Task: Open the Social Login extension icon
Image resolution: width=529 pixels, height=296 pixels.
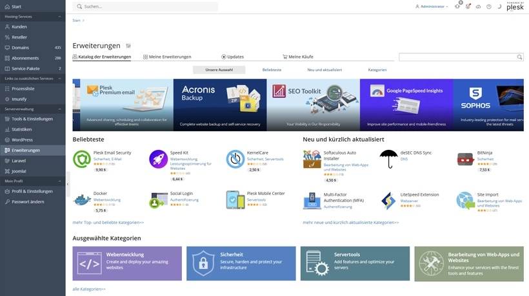Action: pyautogui.click(x=158, y=199)
